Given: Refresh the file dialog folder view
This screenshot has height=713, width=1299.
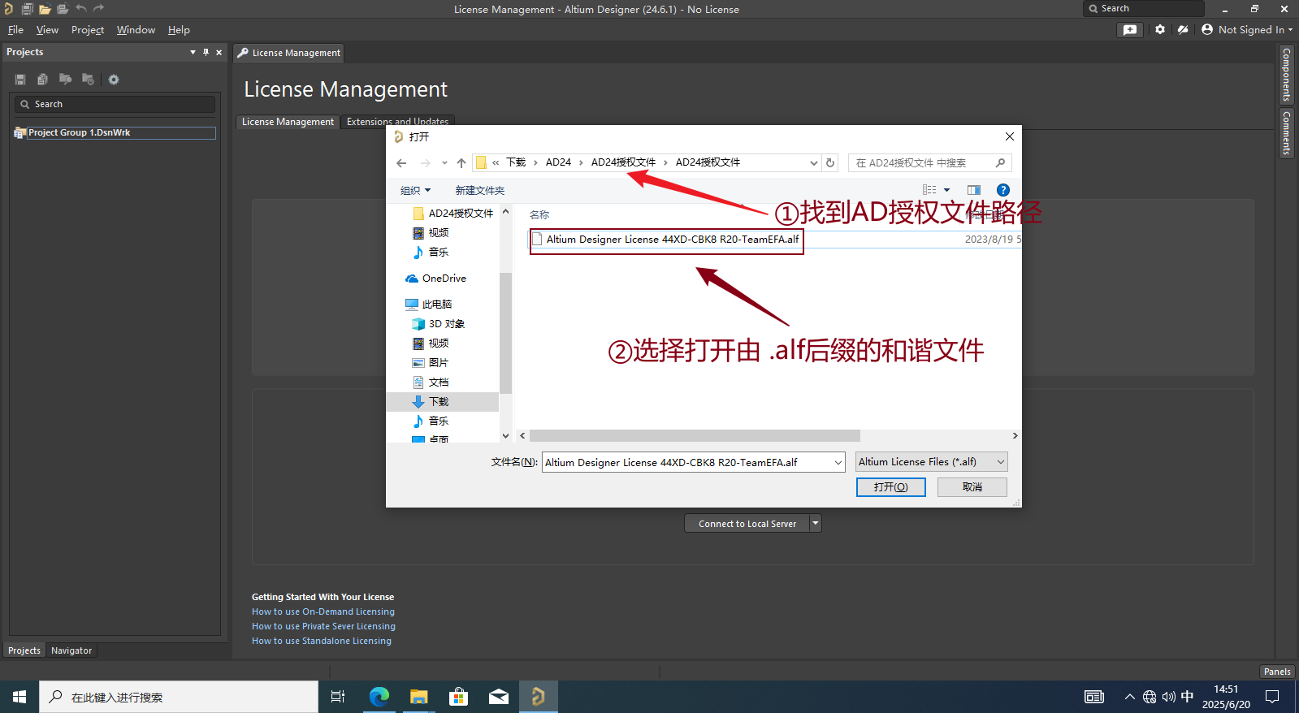Looking at the screenshot, I should tap(830, 162).
